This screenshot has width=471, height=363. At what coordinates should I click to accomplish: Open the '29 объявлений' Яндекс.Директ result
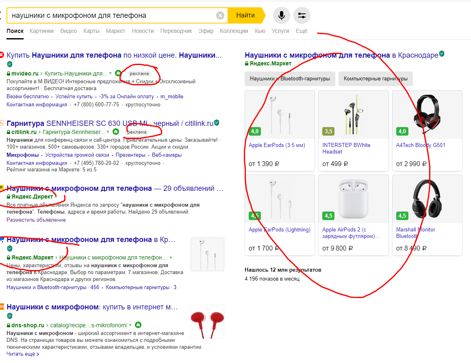(x=115, y=188)
